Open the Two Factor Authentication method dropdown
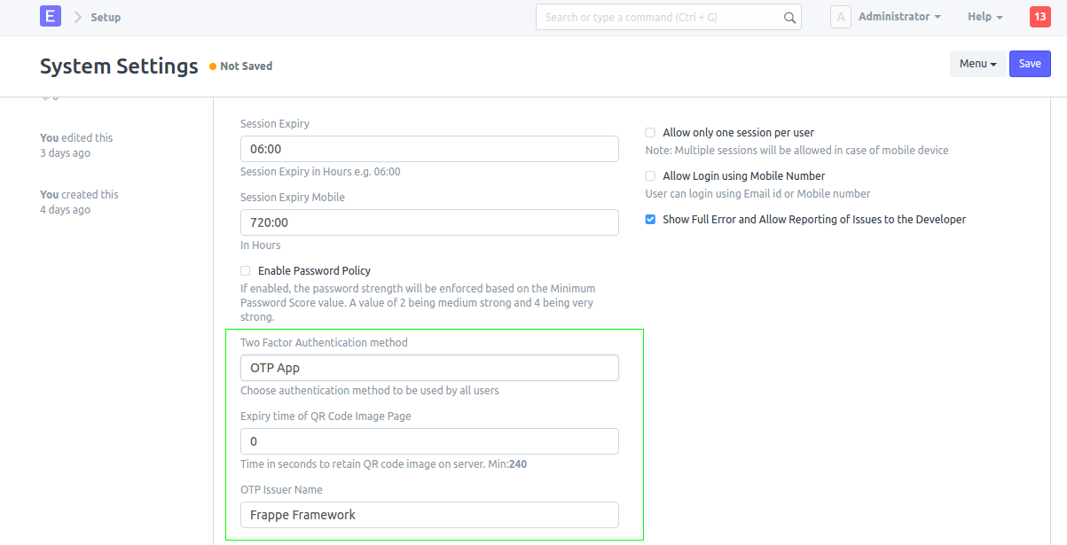Viewport: 1067px width, 545px height. (x=429, y=367)
